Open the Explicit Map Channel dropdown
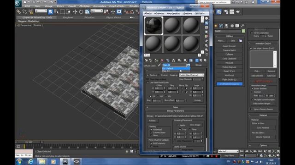This screenshot has width=295, height=165. pos(192,75)
